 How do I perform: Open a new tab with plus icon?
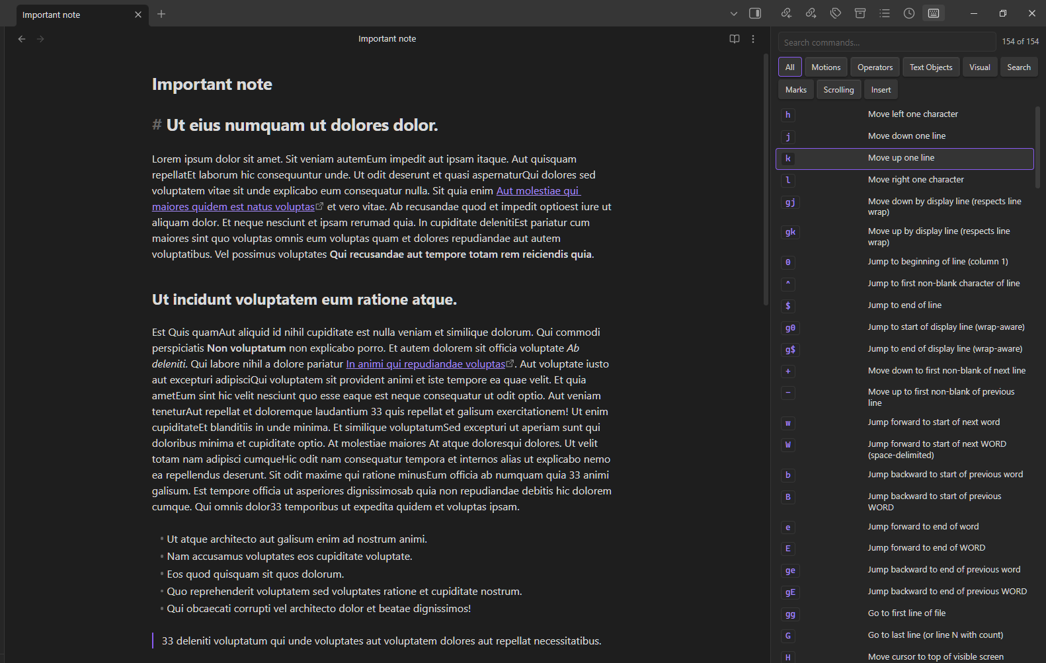click(x=161, y=14)
